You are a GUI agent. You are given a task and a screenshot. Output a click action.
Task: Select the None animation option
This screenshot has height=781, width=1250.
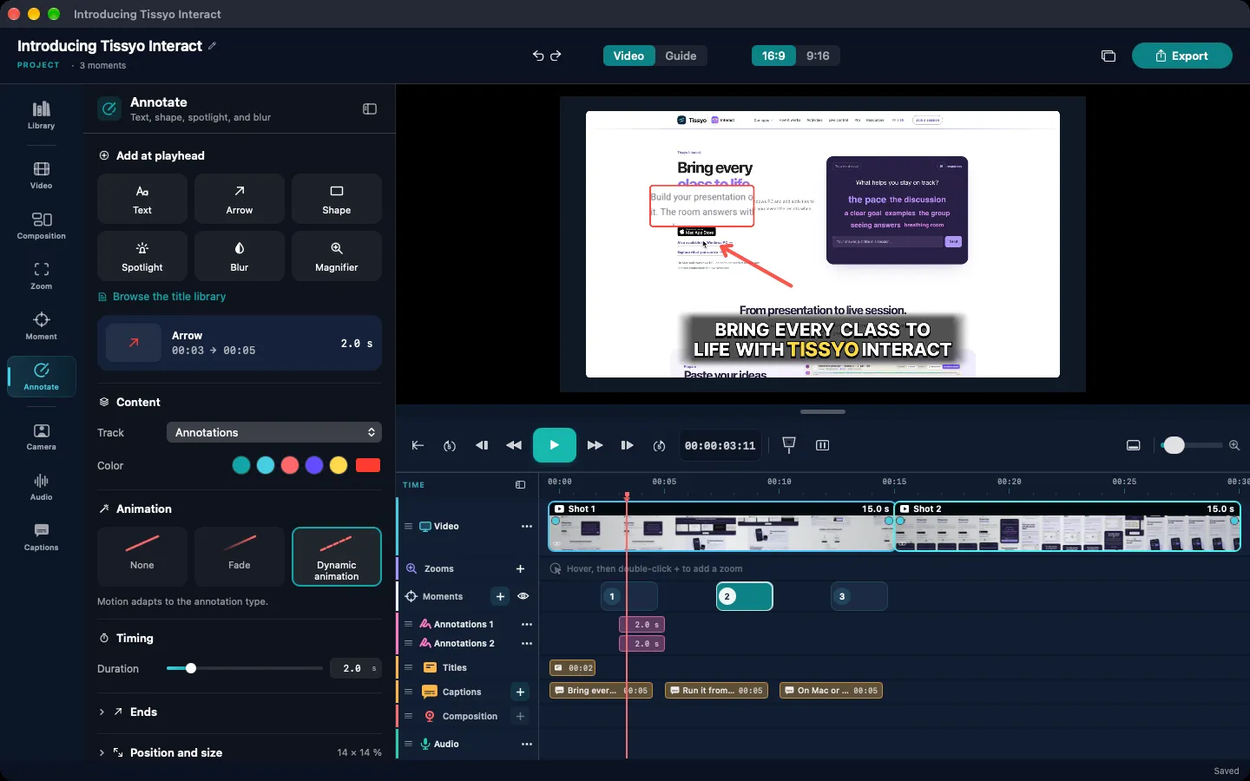[x=142, y=556]
